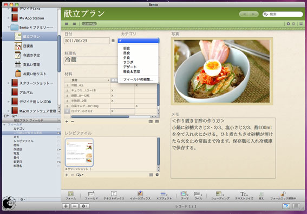Add a row to 材料 table

pyautogui.click(x=67, y=122)
